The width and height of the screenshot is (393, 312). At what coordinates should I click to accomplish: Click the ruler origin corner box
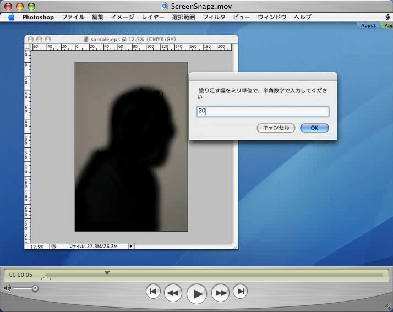click(x=28, y=47)
